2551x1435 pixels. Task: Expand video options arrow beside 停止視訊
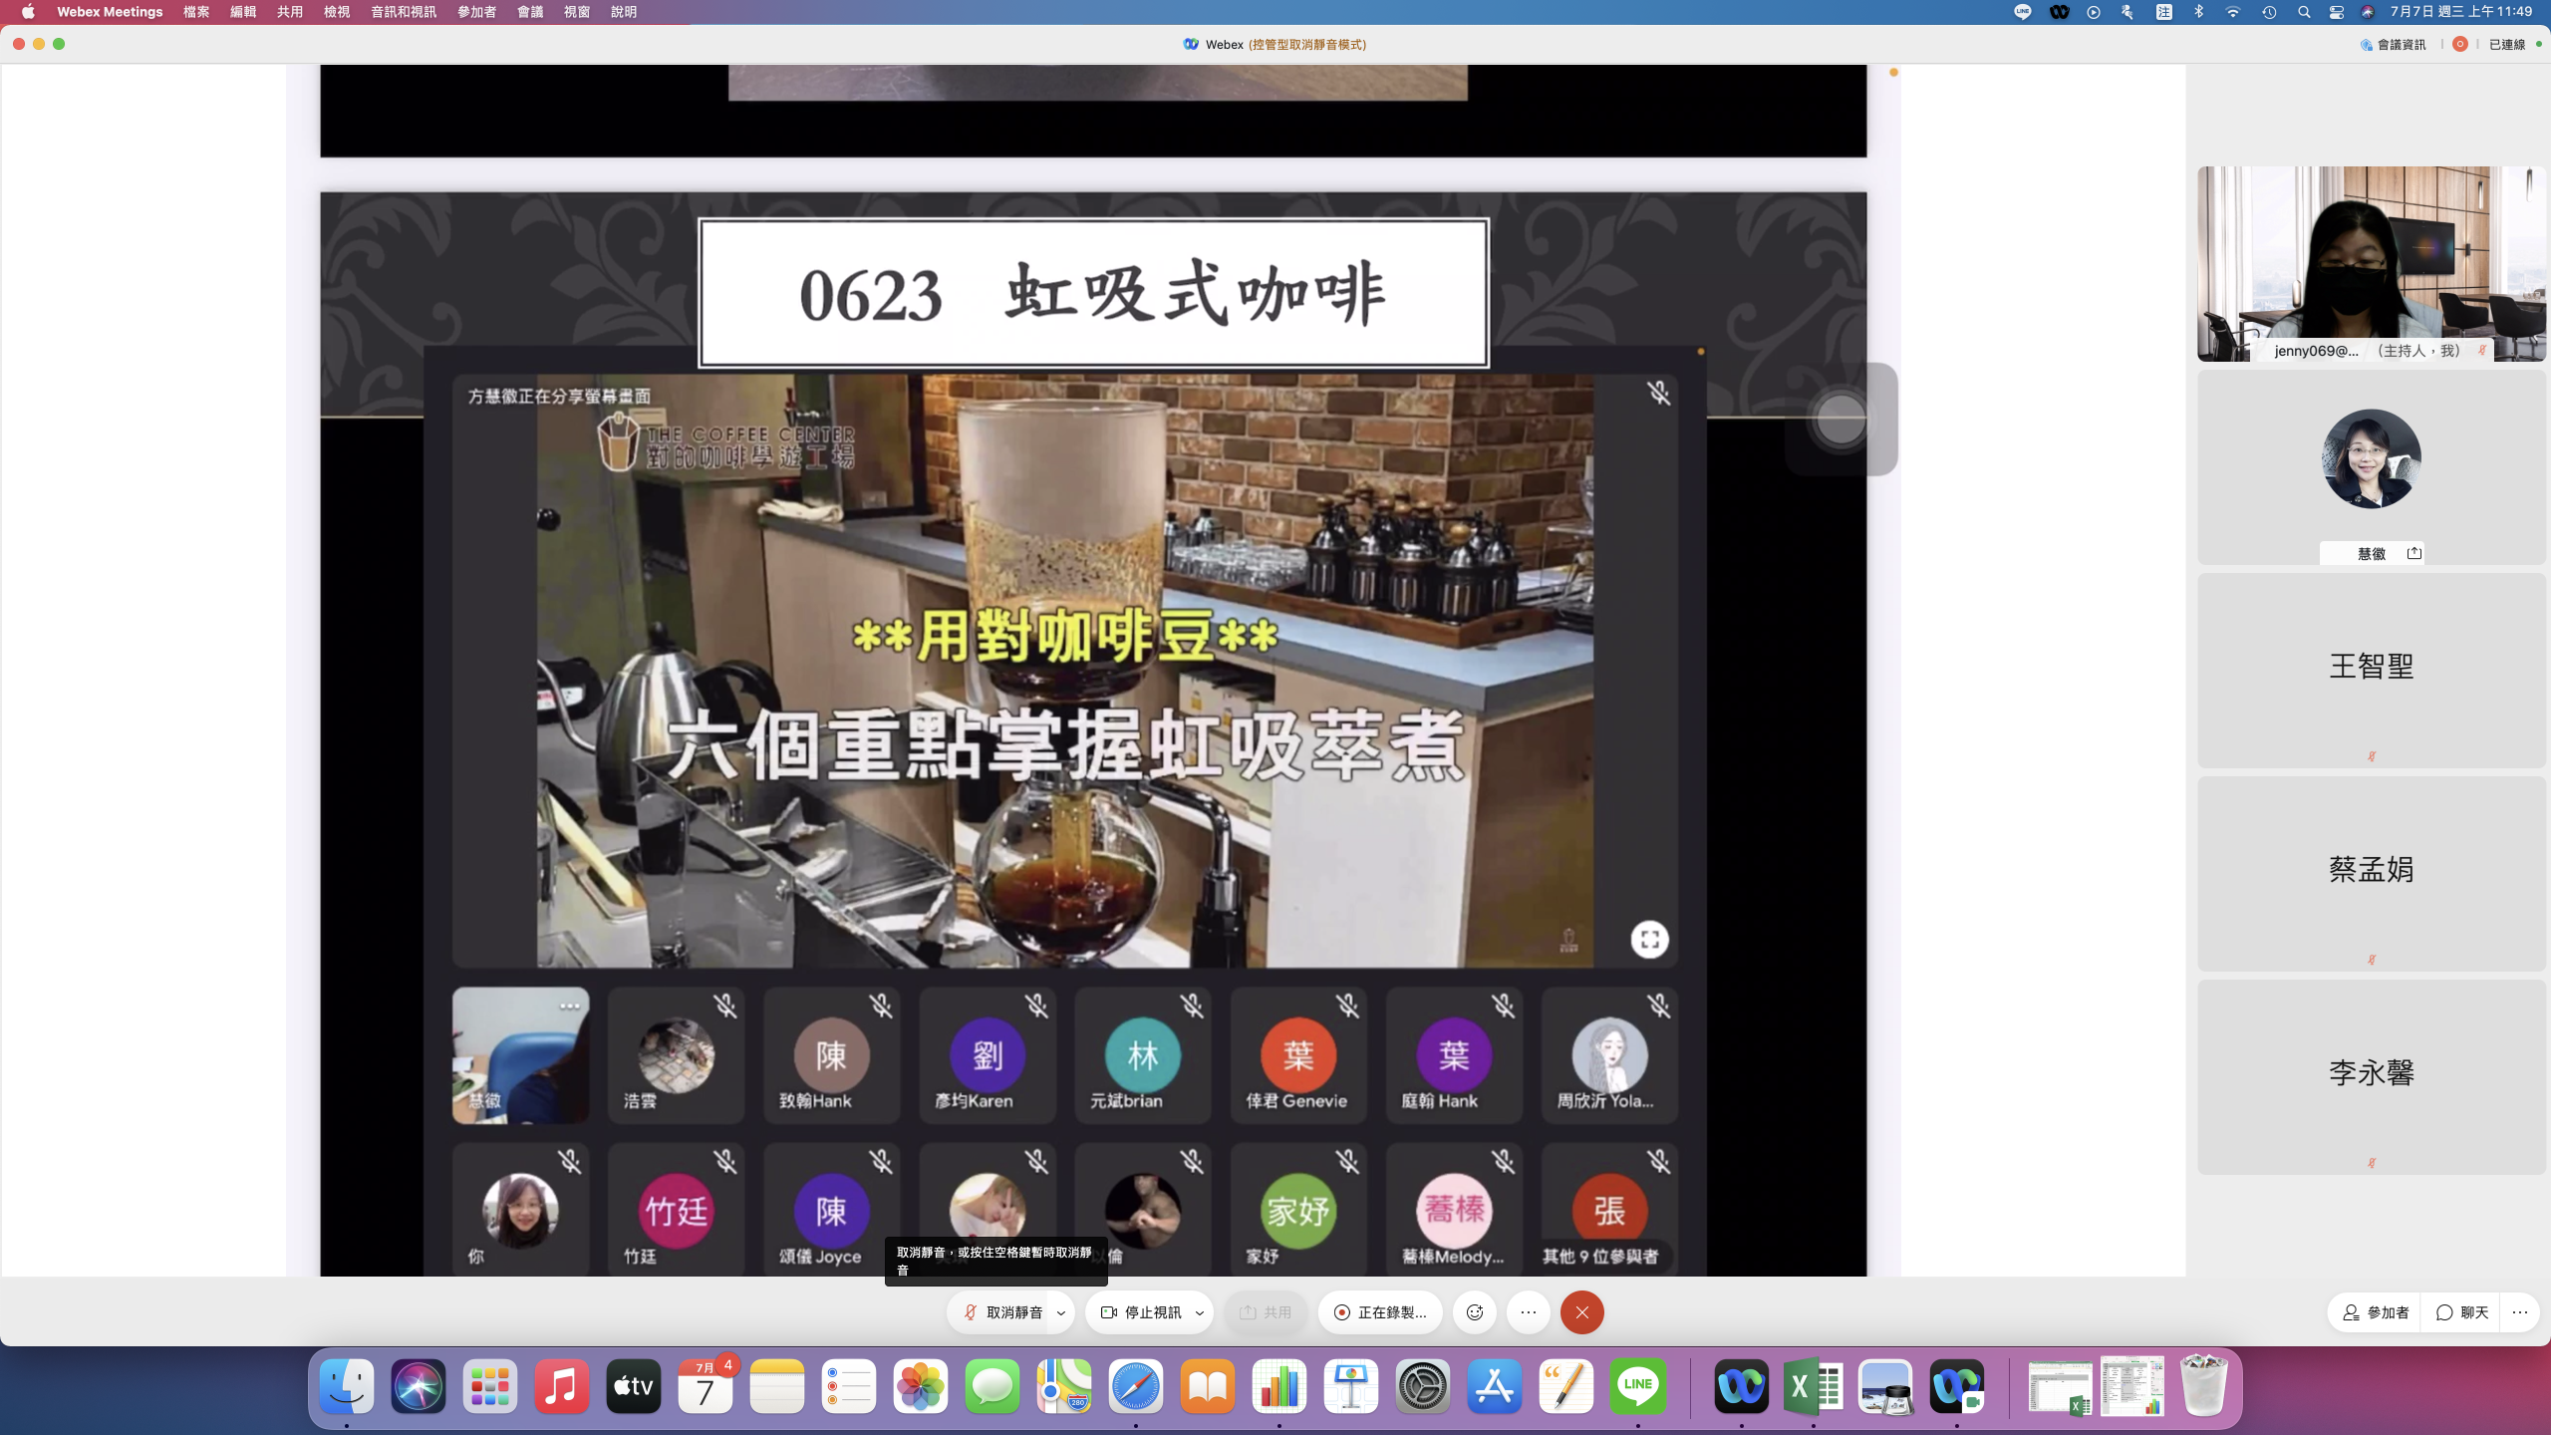click(1200, 1312)
